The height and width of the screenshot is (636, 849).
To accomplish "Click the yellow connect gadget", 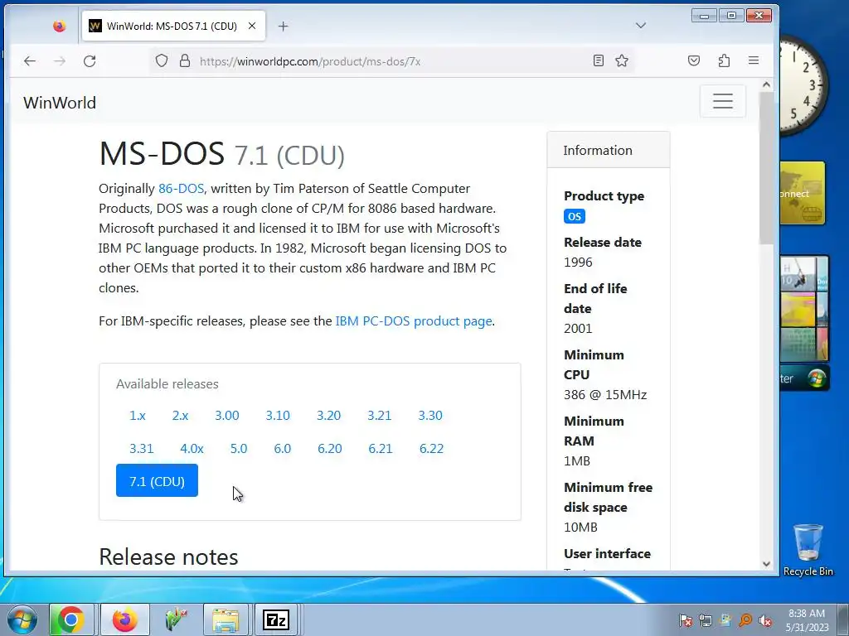I will coord(803,193).
